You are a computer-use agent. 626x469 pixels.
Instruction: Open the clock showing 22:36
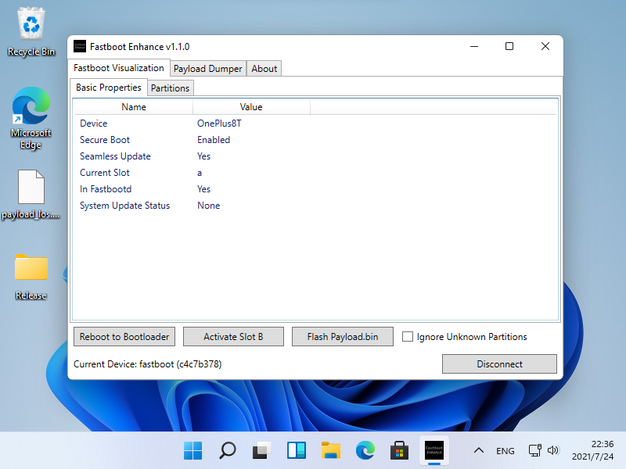593,450
